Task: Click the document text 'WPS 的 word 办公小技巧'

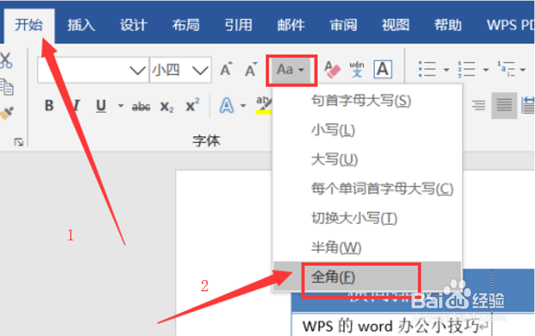Action: pyautogui.click(x=391, y=326)
